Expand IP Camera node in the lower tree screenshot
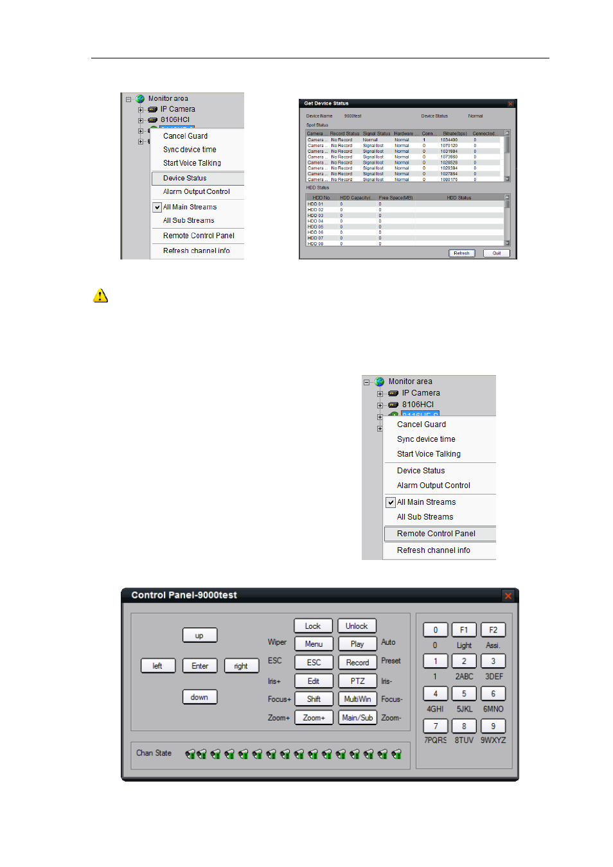 380,394
